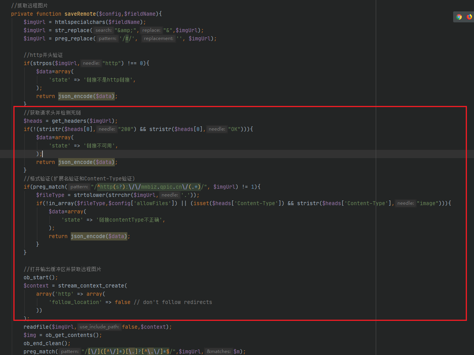474x355 pixels.
Task: Click the comment //获取请求头并检测死链
Action: click(53, 113)
